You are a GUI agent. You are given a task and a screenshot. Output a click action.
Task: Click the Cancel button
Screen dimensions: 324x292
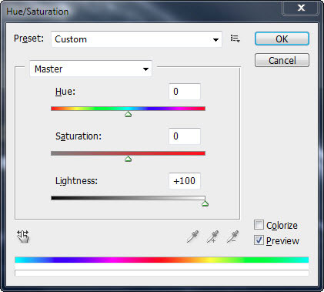pyautogui.click(x=282, y=60)
